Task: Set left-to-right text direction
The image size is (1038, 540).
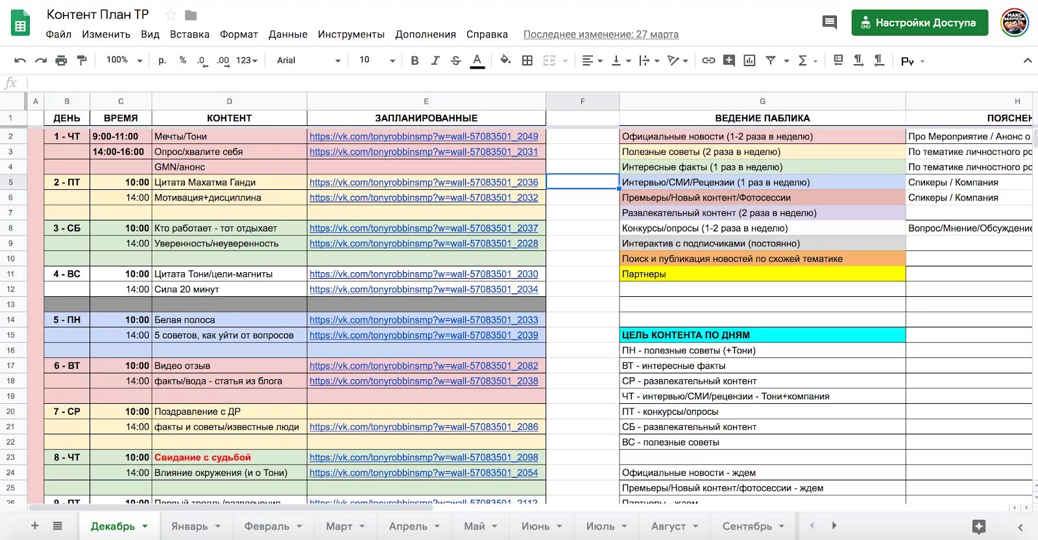Action: click(x=858, y=60)
